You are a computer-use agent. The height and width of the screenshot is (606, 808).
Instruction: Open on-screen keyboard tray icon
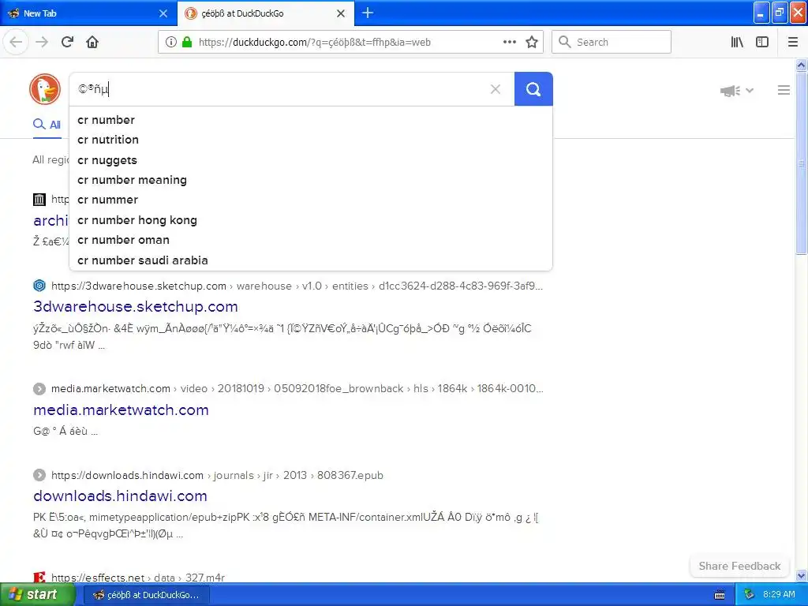(x=720, y=595)
